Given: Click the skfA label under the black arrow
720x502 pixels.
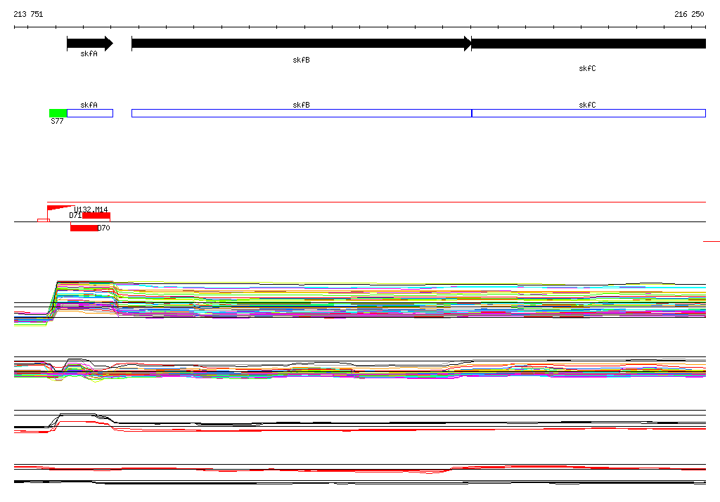Looking at the screenshot, I should (x=89, y=53).
